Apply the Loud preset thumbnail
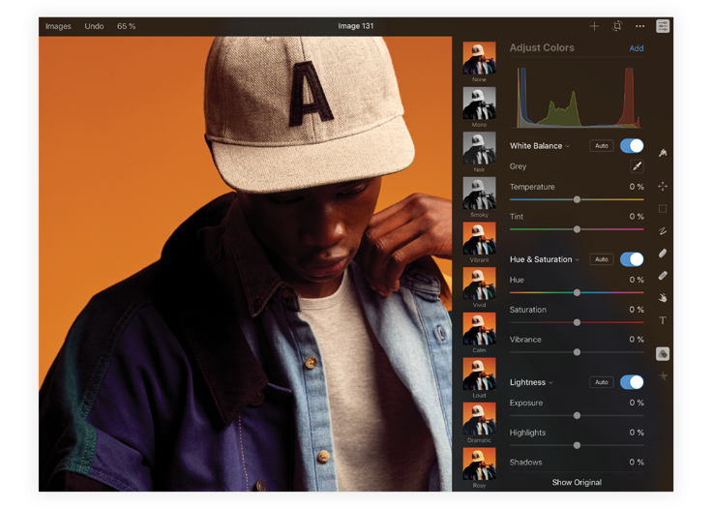The image size is (712, 509). click(x=479, y=374)
